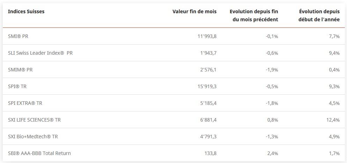Viewport: 347px width, 163px height.
Task: Click the SMI value 11'993,8
Action: click(207, 36)
